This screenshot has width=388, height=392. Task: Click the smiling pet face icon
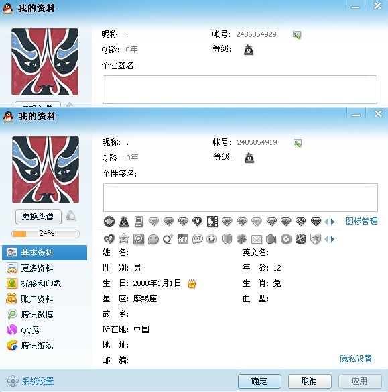point(212,239)
